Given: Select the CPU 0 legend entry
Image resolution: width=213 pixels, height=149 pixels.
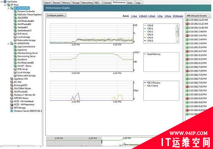Looking at the screenshot, I should [x=148, y=26].
